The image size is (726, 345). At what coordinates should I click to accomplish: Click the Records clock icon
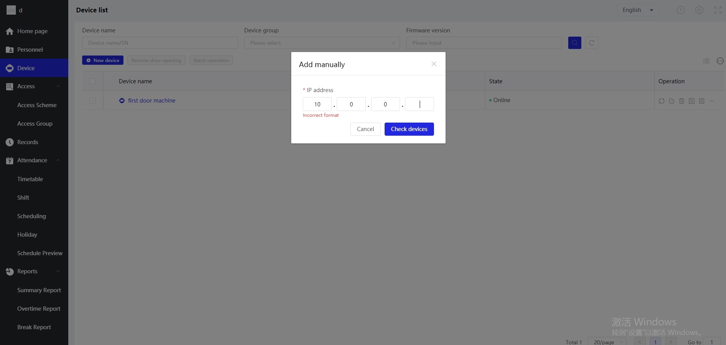pyautogui.click(x=10, y=142)
